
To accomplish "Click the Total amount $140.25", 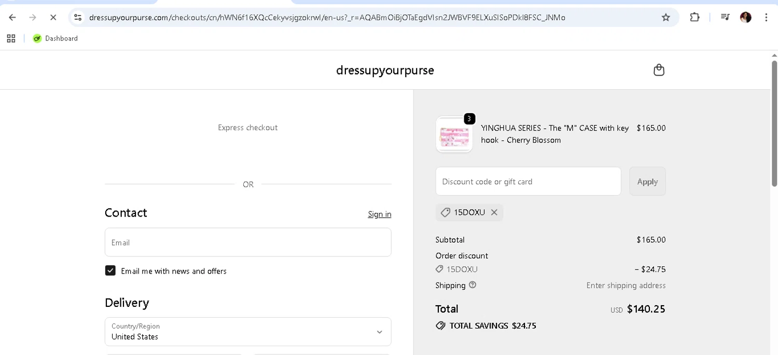I will pos(646,309).
